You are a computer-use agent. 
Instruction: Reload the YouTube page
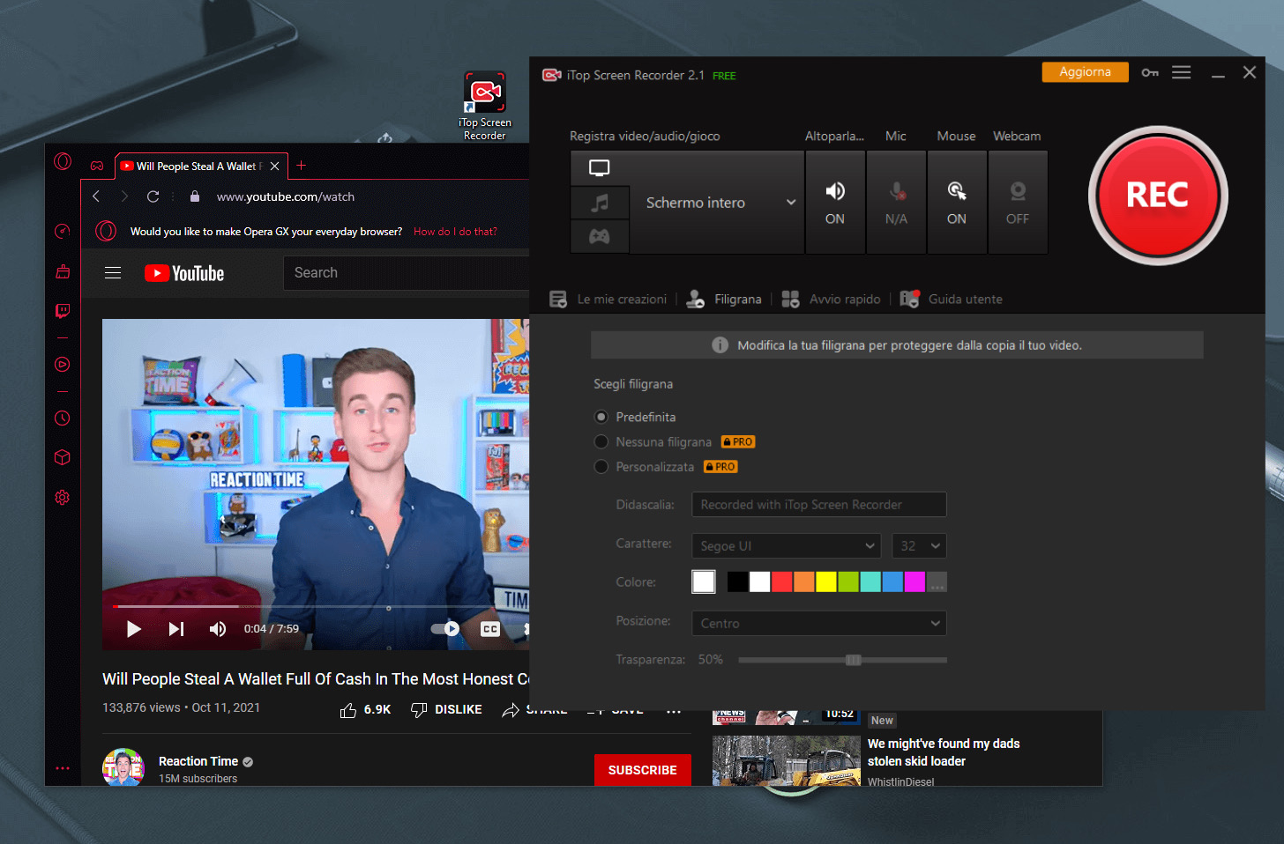click(x=153, y=196)
